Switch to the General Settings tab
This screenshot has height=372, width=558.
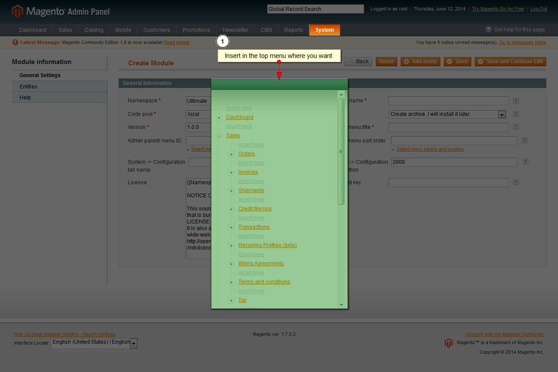59,75
